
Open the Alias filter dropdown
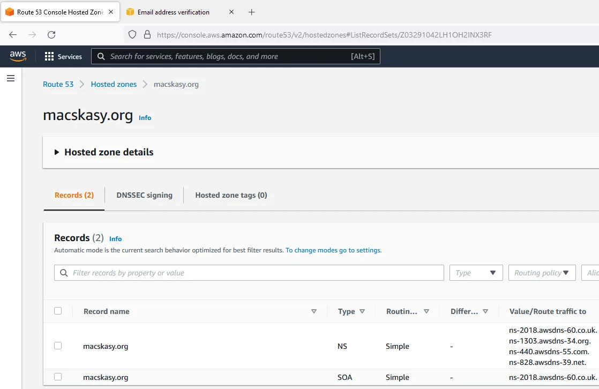(590, 273)
